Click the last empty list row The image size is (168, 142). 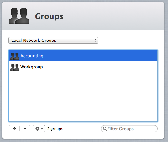(x=83, y=119)
